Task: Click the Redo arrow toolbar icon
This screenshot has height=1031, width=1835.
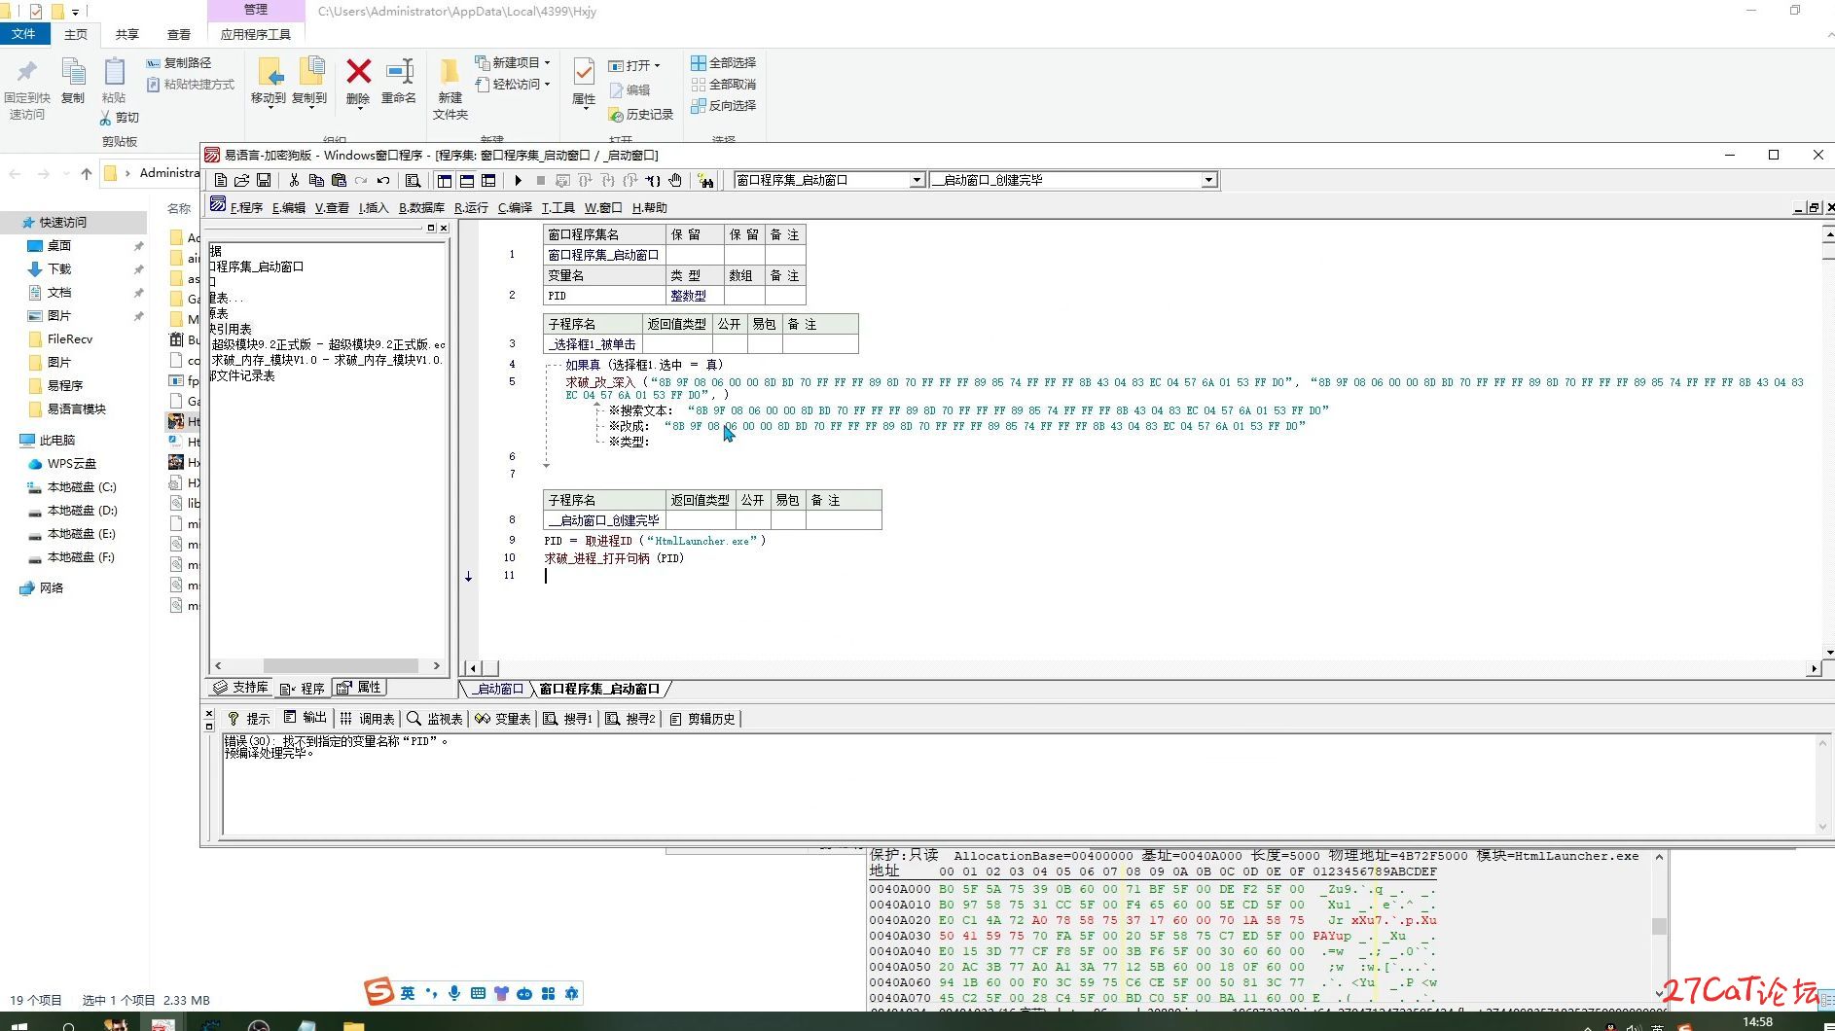Action: (361, 180)
